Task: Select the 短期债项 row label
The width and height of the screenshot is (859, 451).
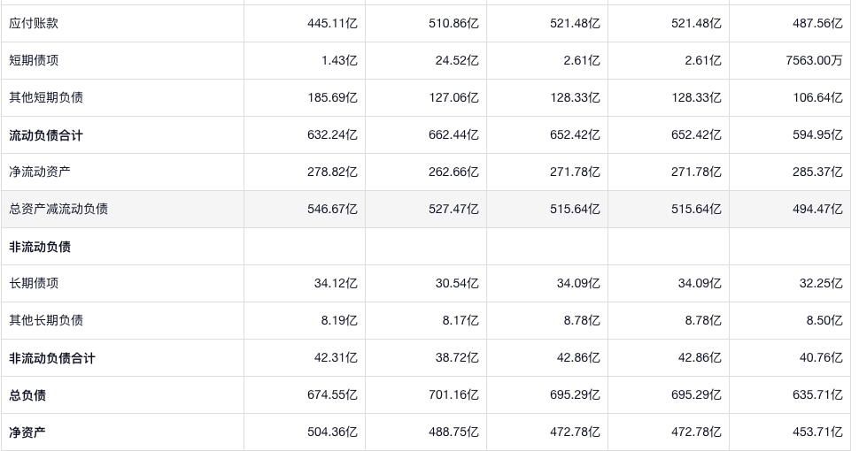Action: click(x=34, y=61)
